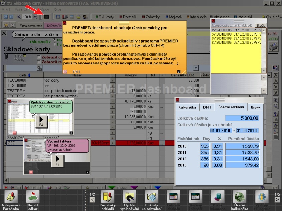Open favorites star icon
Viewport: 282px width, 211px height.
click(x=6, y=25)
